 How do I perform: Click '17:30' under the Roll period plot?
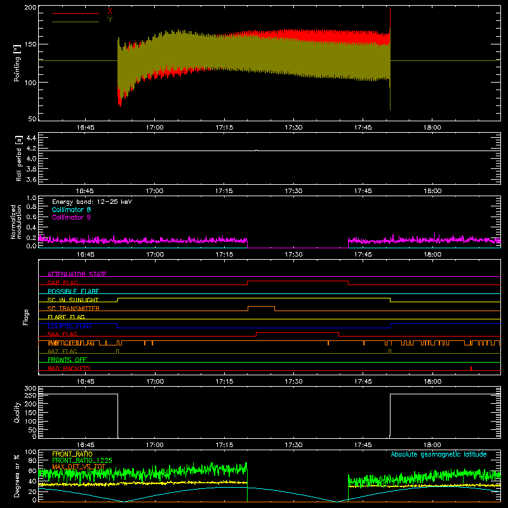coord(293,191)
